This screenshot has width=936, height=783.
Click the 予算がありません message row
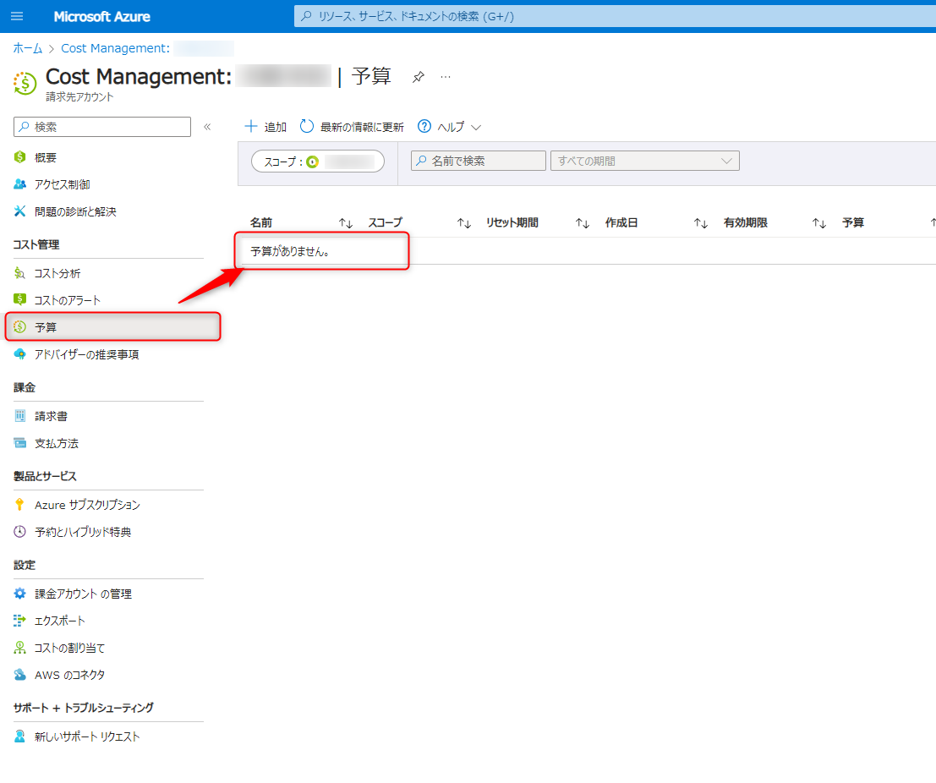[290, 251]
